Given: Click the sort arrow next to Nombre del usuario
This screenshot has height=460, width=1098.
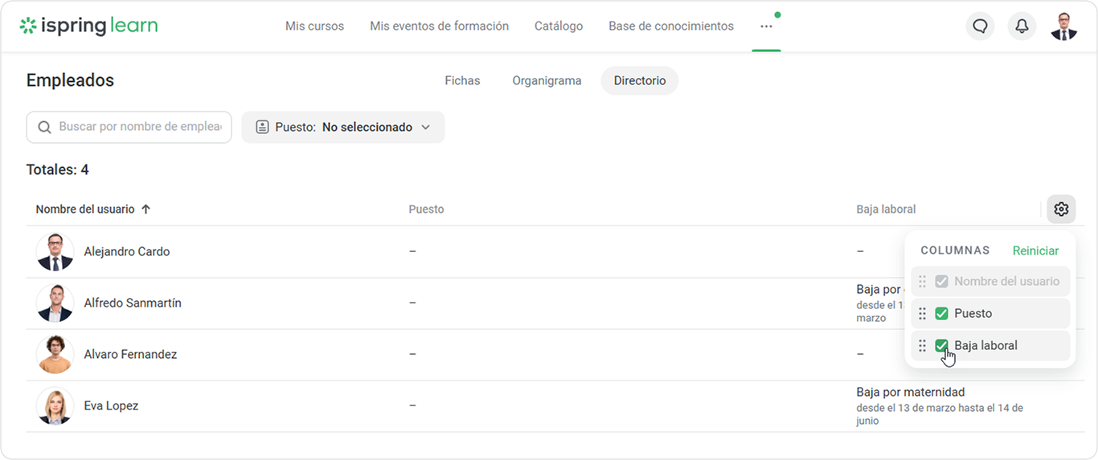Looking at the screenshot, I should tap(145, 210).
